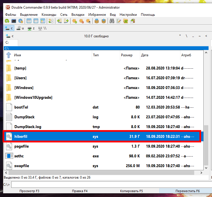Click the green Refresh toolbar icon
The width and height of the screenshot is (212, 197).
point(7,21)
